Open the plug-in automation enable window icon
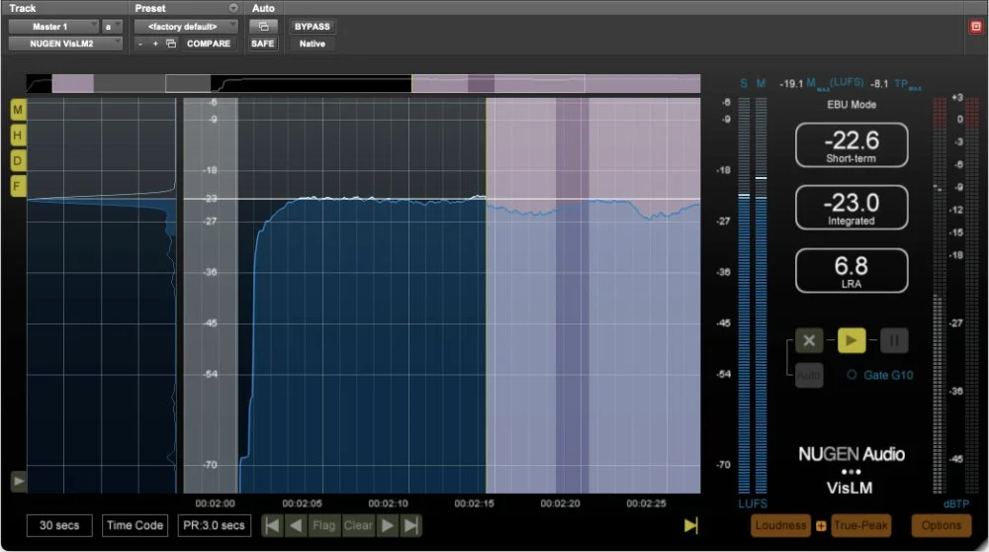The width and height of the screenshot is (989, 552). [264, 27]
